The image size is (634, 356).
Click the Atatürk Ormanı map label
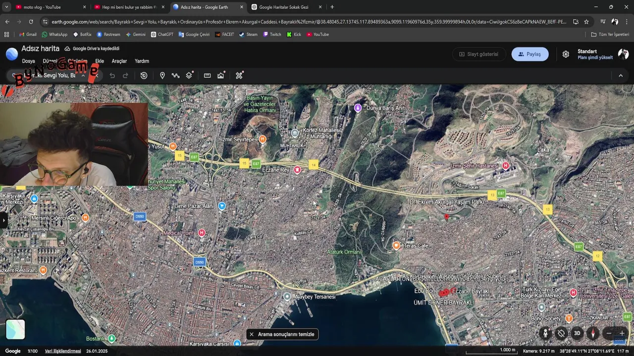[x=344, y=252]
